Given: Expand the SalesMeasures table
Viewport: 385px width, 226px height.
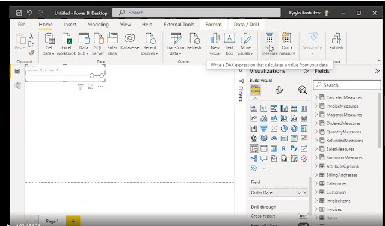Looking at the screenshot, I should pos(316,149).
